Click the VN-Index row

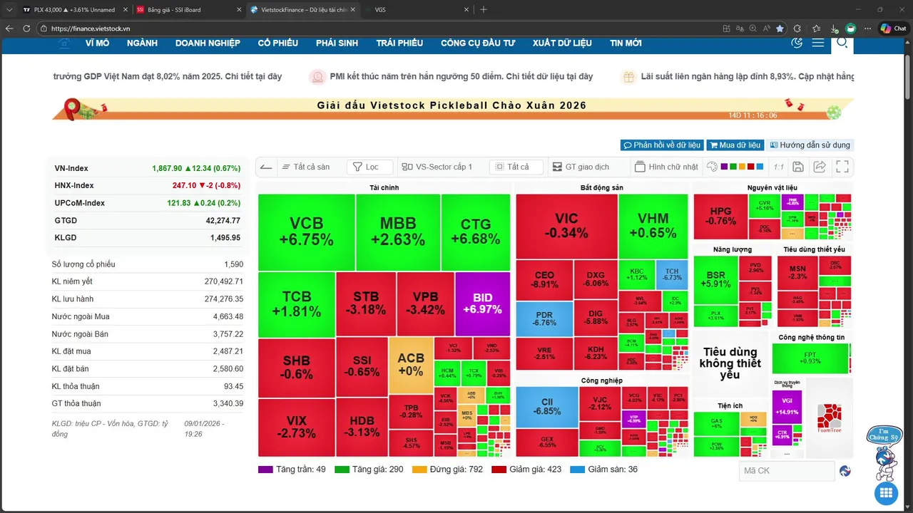click(x=148, y=168)
